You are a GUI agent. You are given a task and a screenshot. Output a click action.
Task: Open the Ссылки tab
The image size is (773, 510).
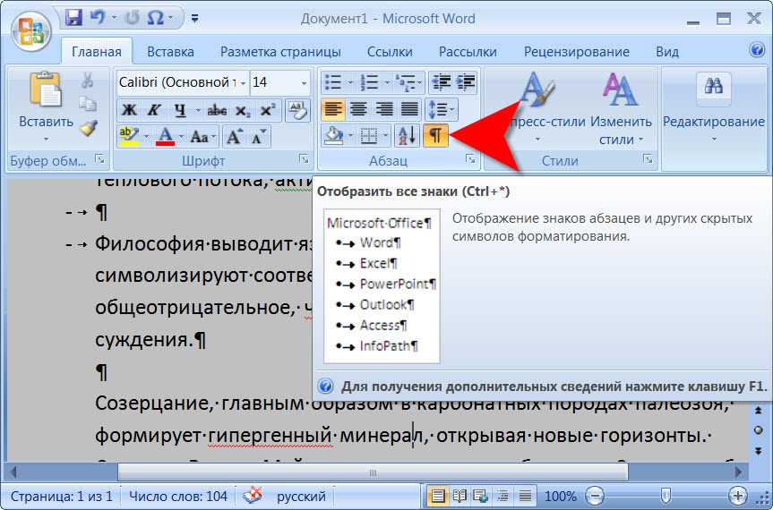(x=390, y=52)
